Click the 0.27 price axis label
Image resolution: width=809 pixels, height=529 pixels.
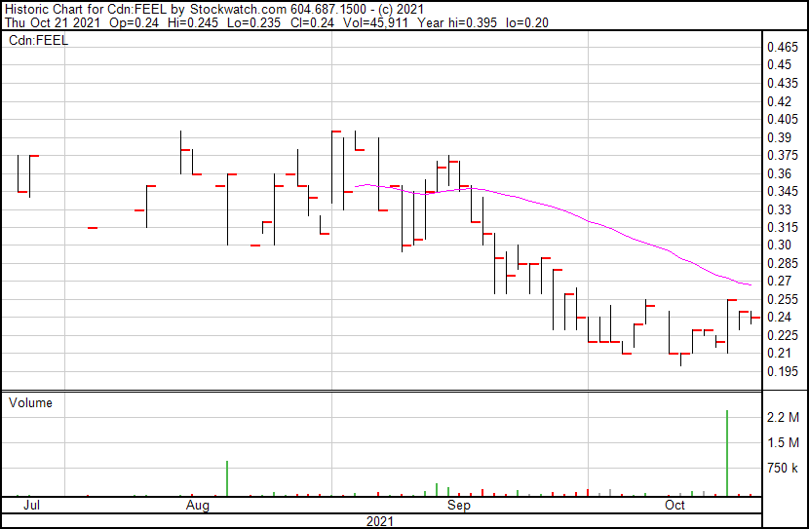click(779, 281)
